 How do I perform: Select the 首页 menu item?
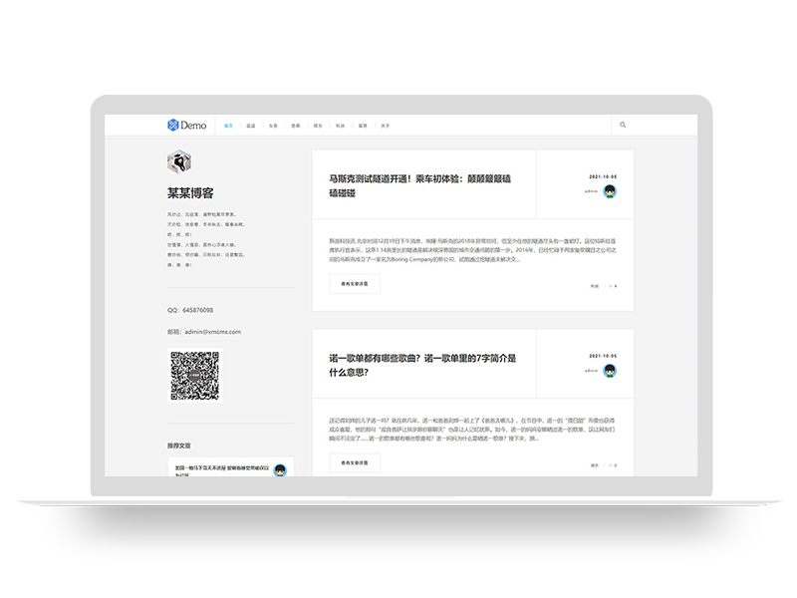(229, 126)
